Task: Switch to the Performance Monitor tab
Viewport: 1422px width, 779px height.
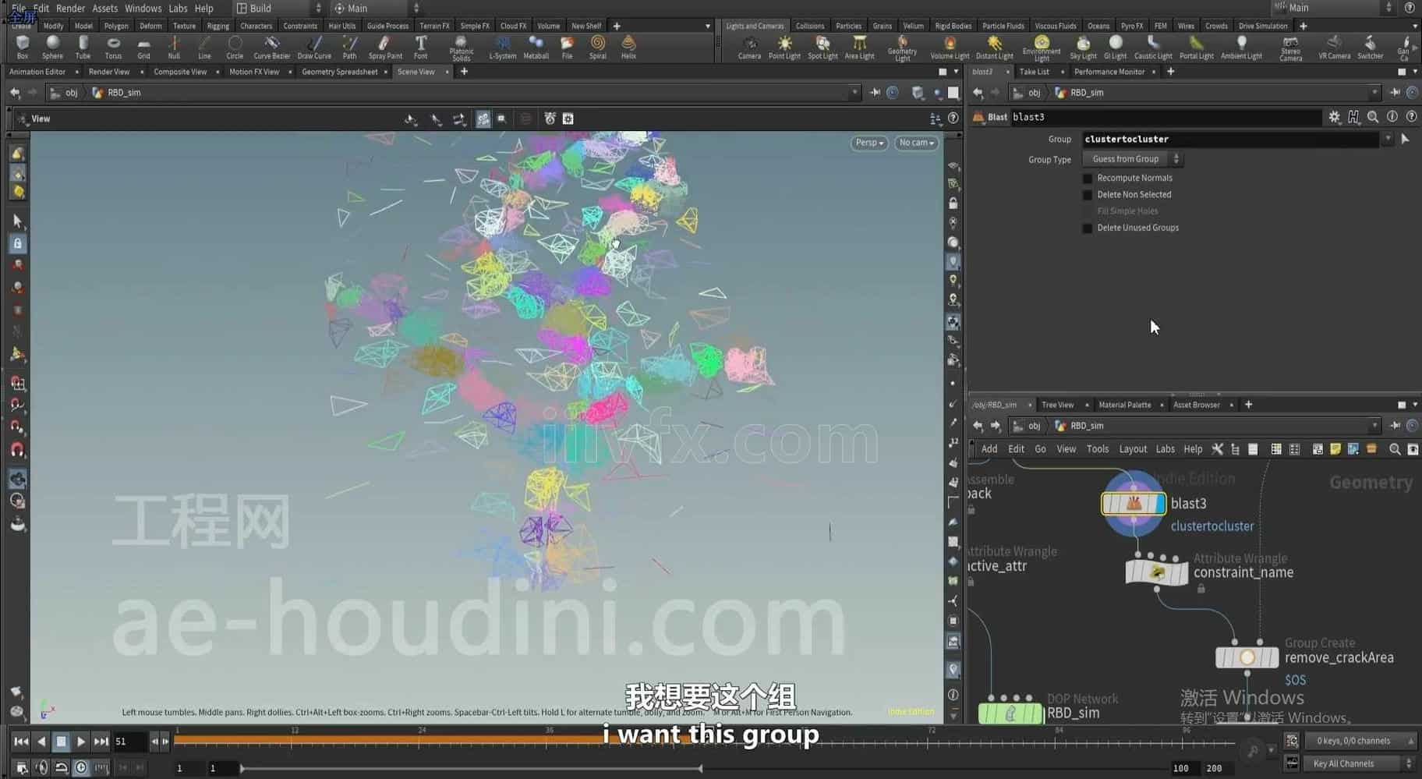Action: (1109, 72)
